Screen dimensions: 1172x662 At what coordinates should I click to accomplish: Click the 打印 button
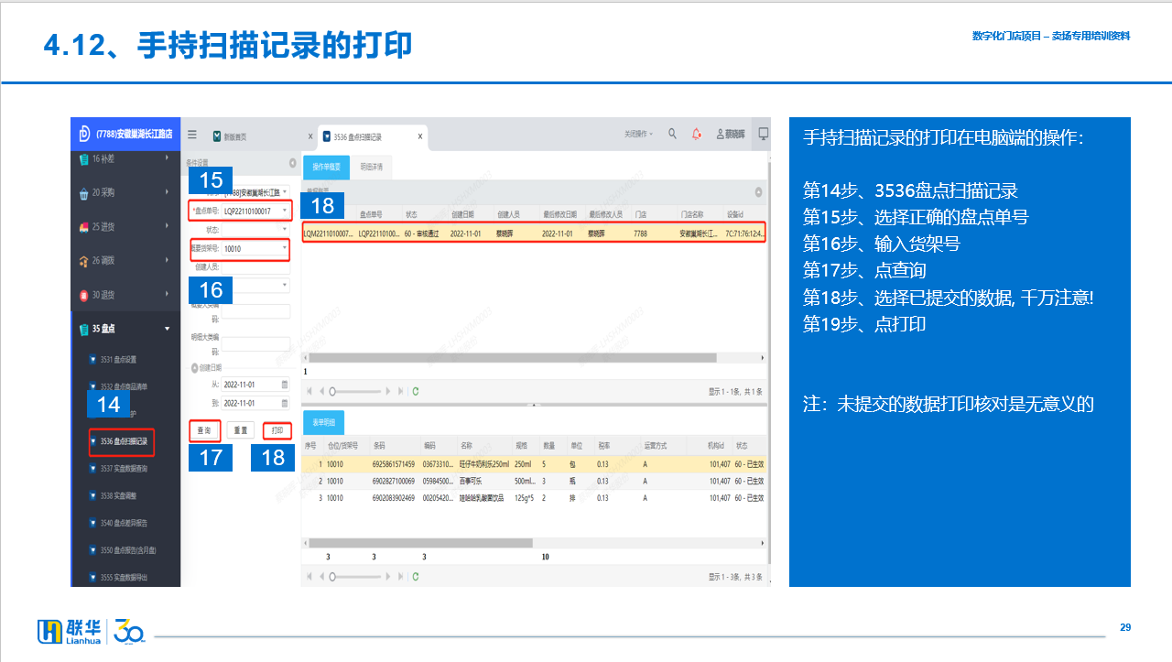(277, 430)
